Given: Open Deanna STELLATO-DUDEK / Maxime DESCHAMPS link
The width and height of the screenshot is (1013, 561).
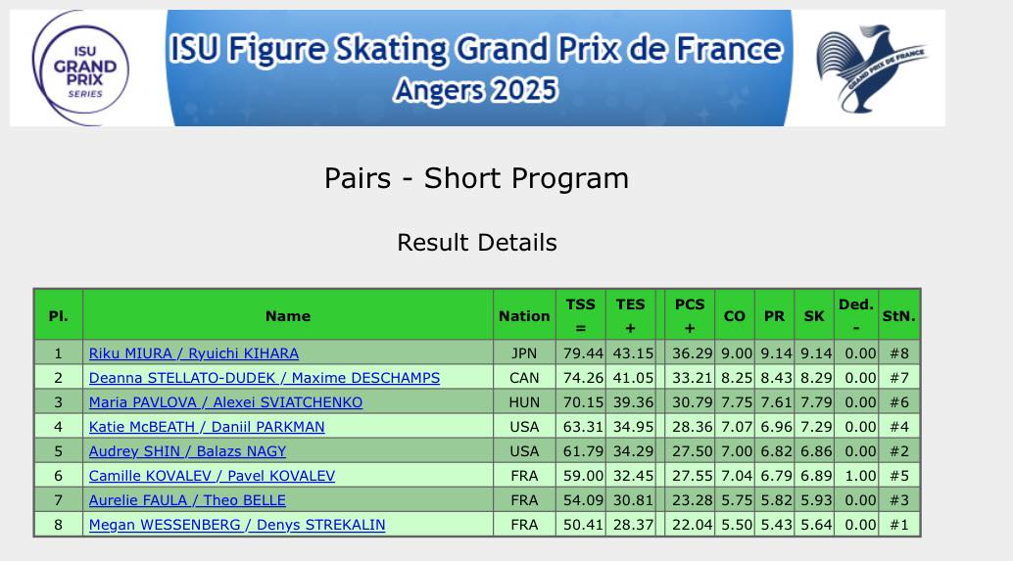Looking at the screenshot, I should (264, 378).
